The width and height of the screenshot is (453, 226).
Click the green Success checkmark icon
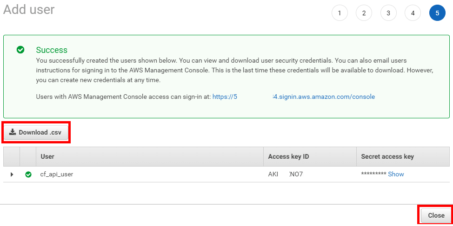coord(20,50)
